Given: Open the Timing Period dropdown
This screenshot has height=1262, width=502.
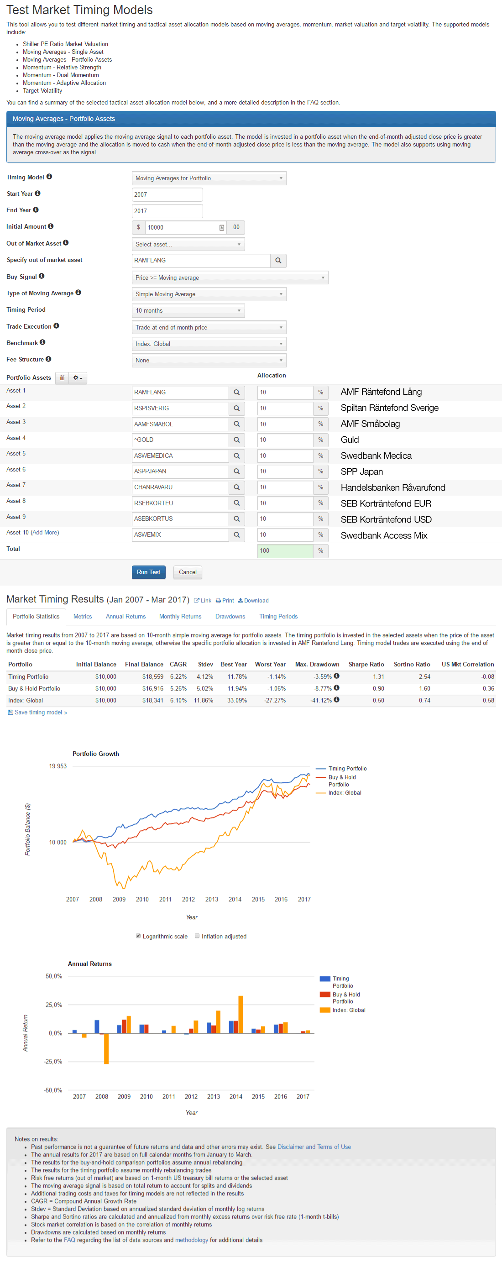Looking at the screenshot, I should (188, 311).
